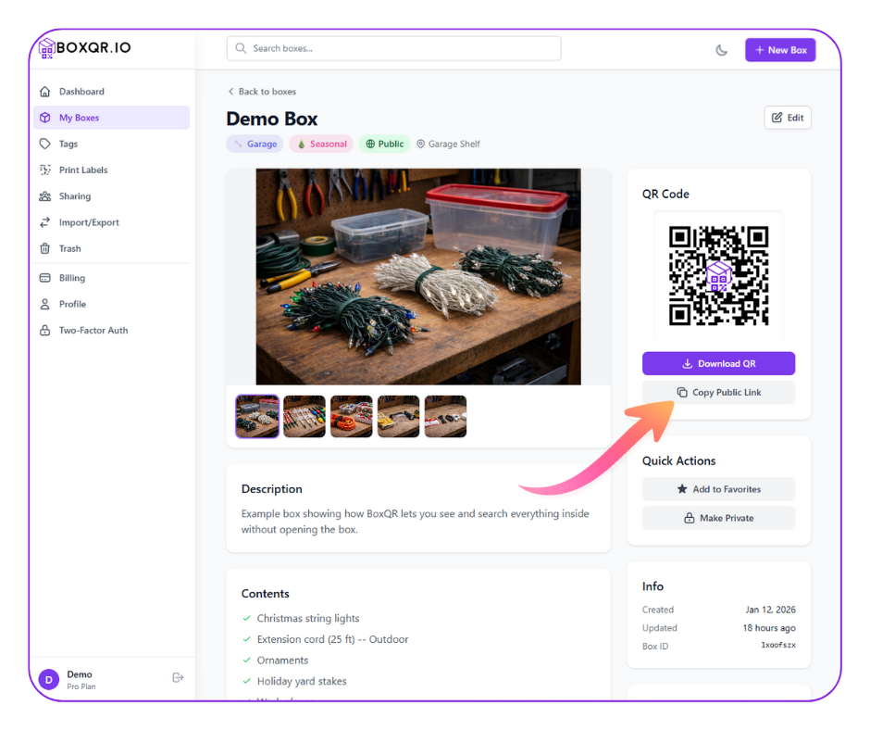Click the BoxQR.io logo icon
Viewport: 870px width, 730px height.
click(46, 48)
